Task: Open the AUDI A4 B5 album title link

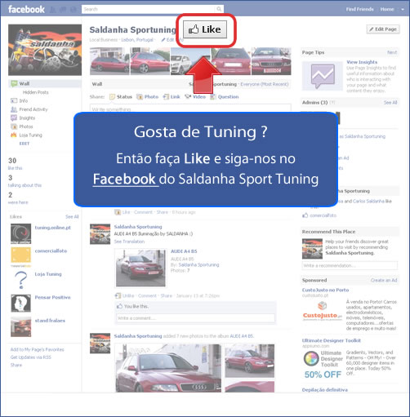Action: click(x=184, y=251)
